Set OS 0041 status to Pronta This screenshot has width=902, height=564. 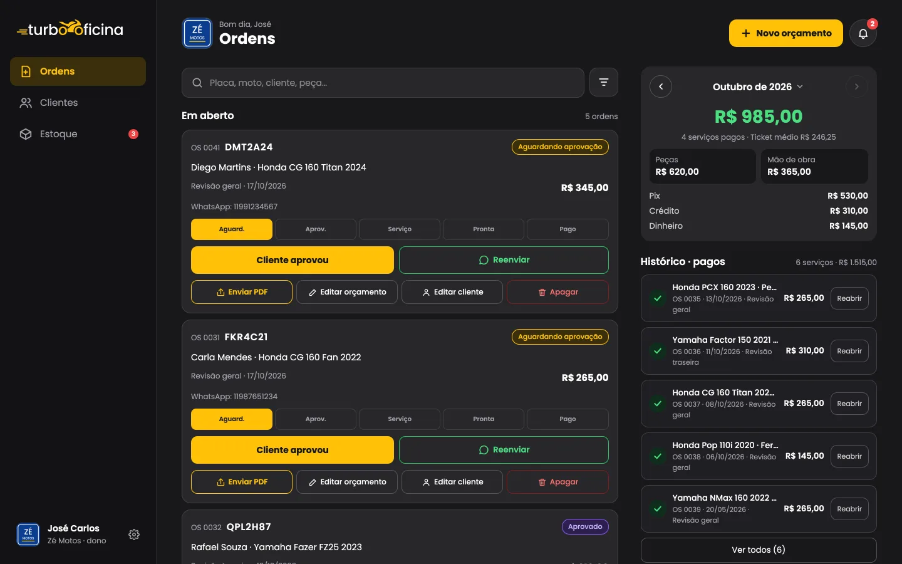coord(484,229)
